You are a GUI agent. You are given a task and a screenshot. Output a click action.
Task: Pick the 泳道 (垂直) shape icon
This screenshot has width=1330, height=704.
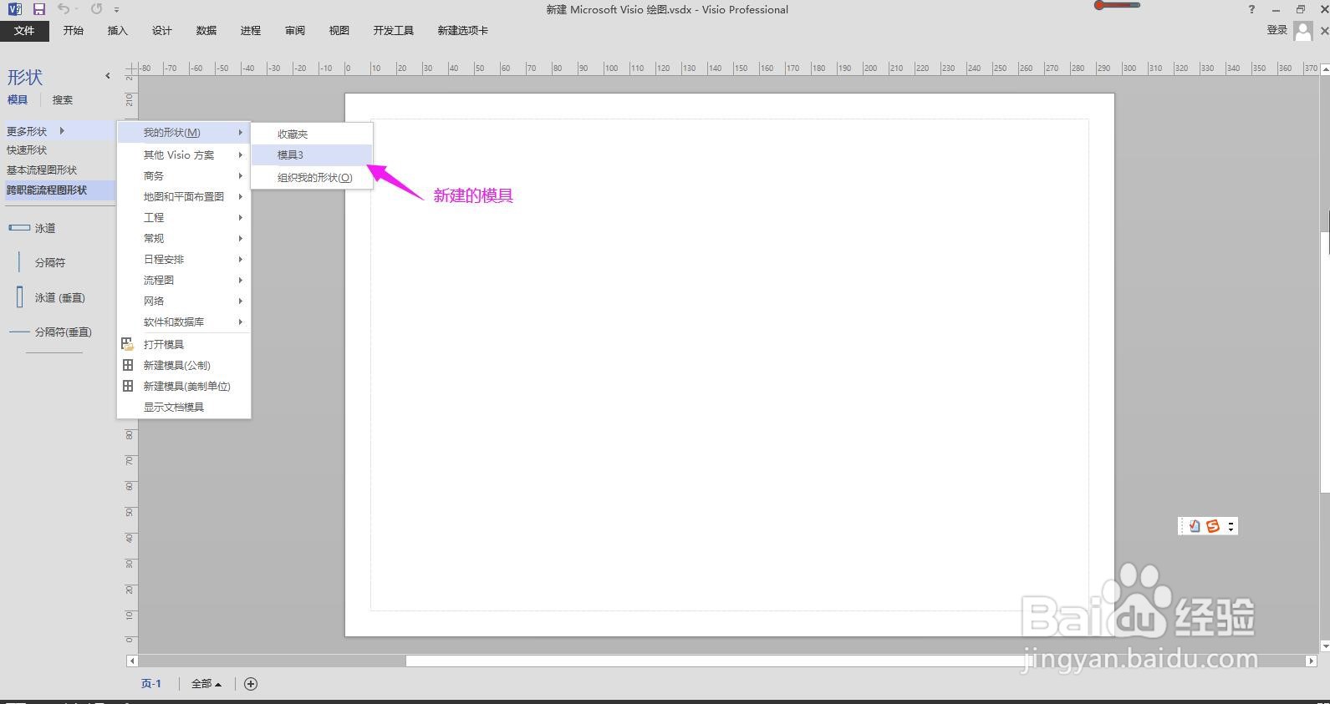point(19,296)
